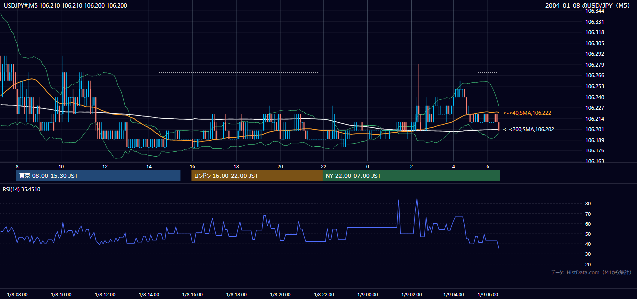Click price axis label 106.163

(x=595, y=161)
